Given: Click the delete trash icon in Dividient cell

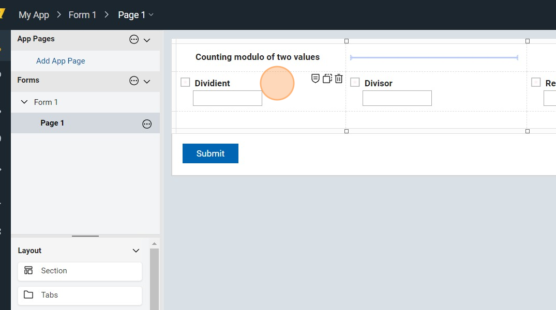Looking at the screenshot, I should 339,79.
